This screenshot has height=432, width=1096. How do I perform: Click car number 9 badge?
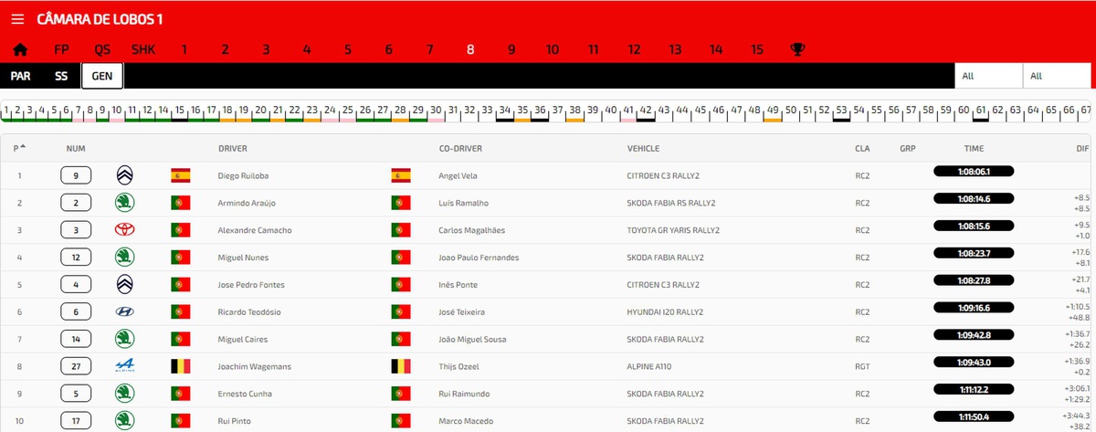click(76, 175)
